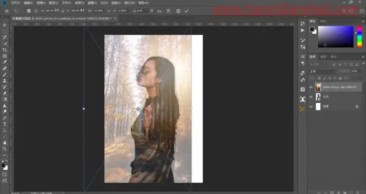Swap foreground and background colors in toolbar
Viewport: 366px width, 194px height.
(6, 161)
